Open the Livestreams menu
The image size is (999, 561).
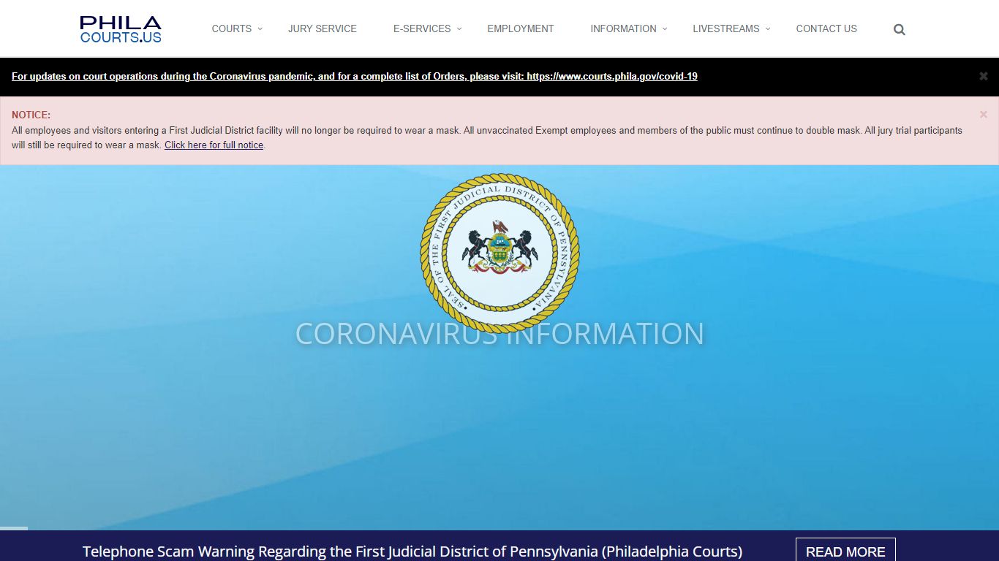tap(726, 28)
